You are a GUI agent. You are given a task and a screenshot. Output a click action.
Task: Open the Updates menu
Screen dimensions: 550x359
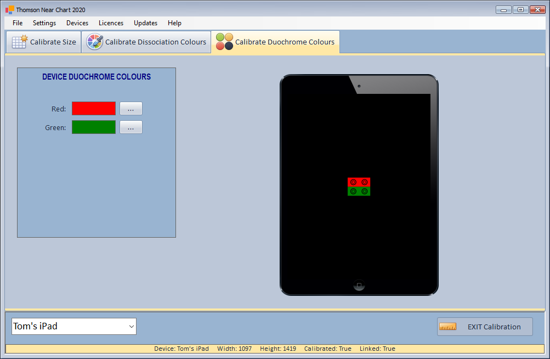[145, 23]
